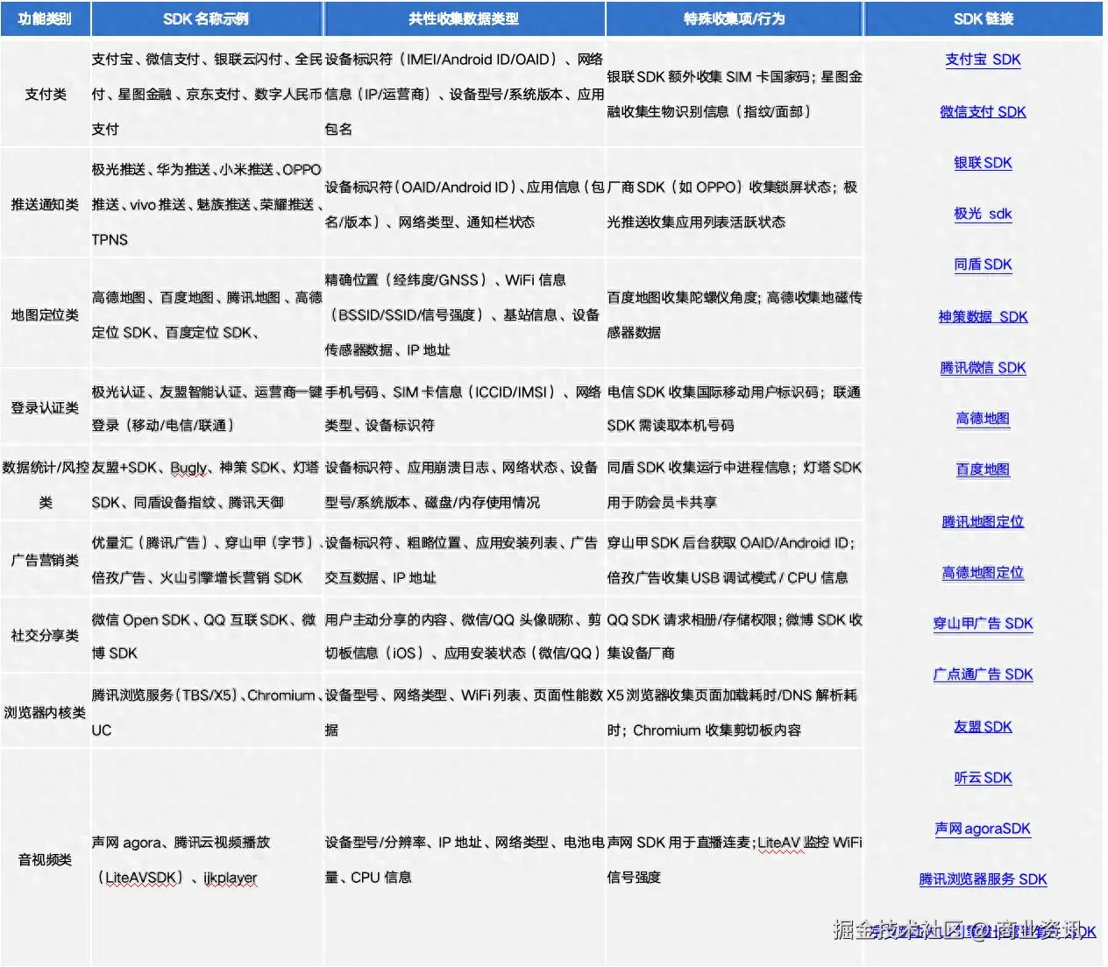Viewport: 1108px width, 967px height.
Task: Select data types cell starting 设备型号/分辨率、IP 地址
Action: pyautogui.click(x=464, y=859)
